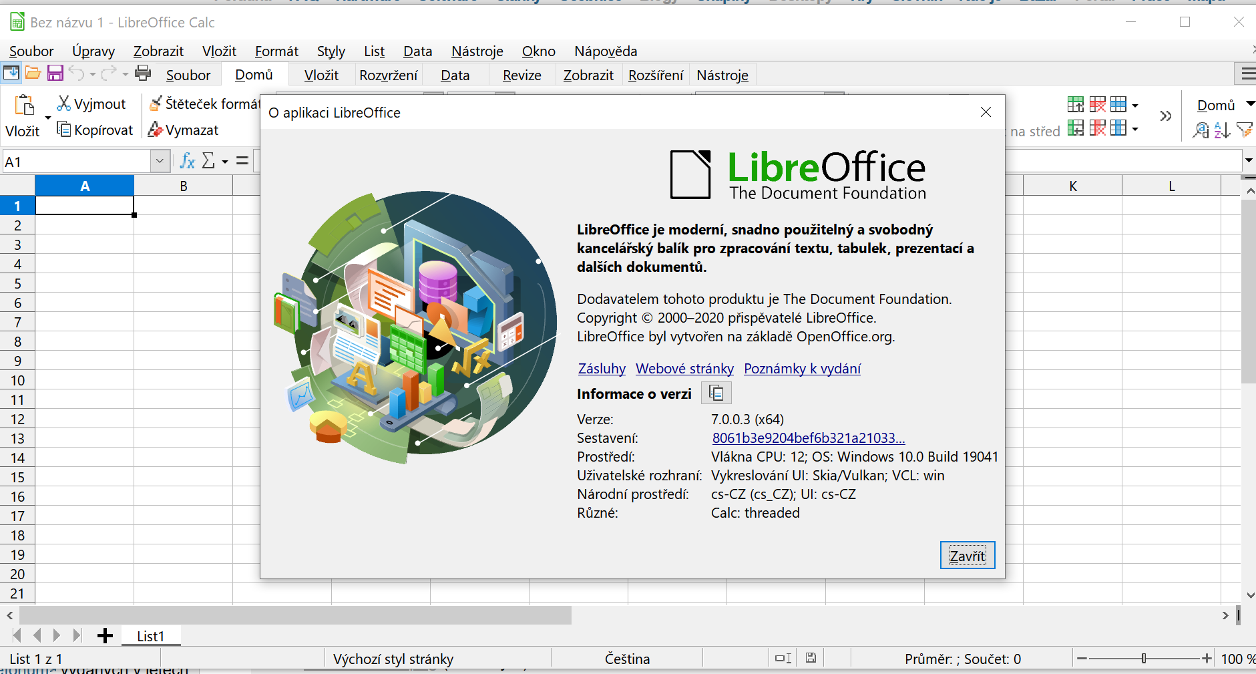Expand the Name Box dropdown

coord(159,161)
